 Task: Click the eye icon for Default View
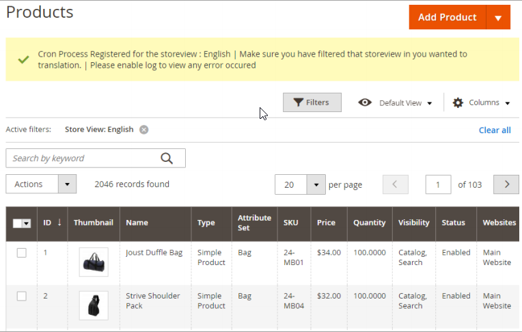365,102
